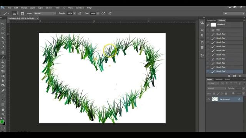The height and width of the screenshot is (138, 246).
Task: Switch to the Paths tab
Action: pos(228,79)
